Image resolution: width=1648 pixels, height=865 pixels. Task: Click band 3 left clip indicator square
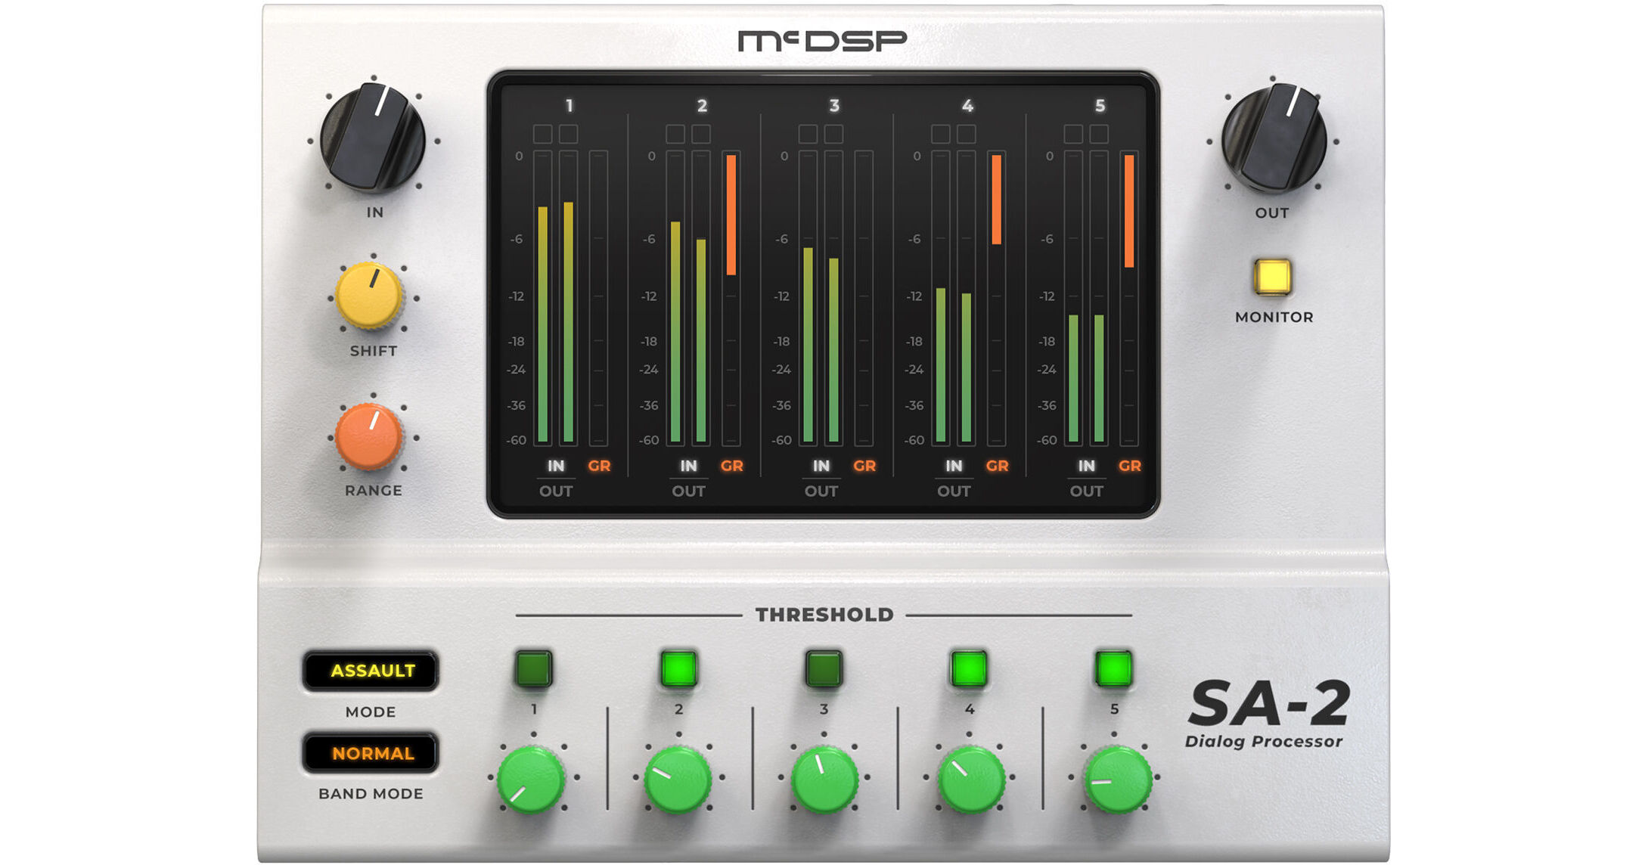click(808, 134)
